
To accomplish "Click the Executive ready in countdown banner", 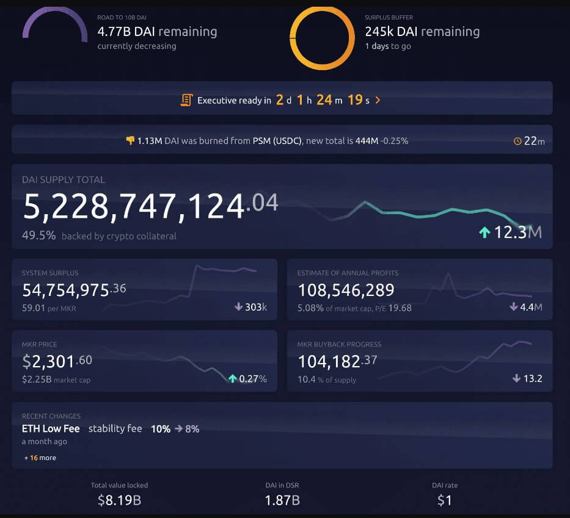I will pyautogui.click(x=282, y=98).
